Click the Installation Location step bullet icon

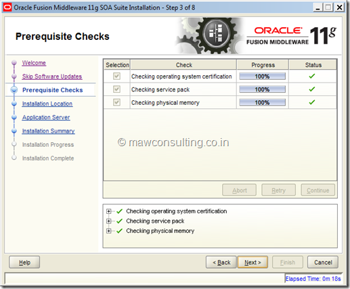[x=14, y=104]
